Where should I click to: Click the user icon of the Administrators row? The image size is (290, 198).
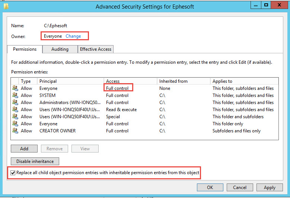pyautogui.click(x=15, y=102)
